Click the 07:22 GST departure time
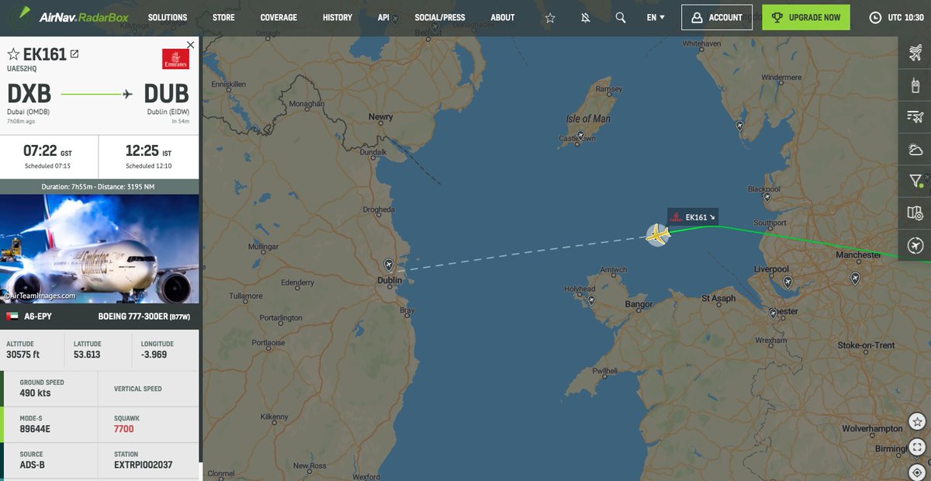The height and width of the screenshot is (481, 931). click(49, 151)
